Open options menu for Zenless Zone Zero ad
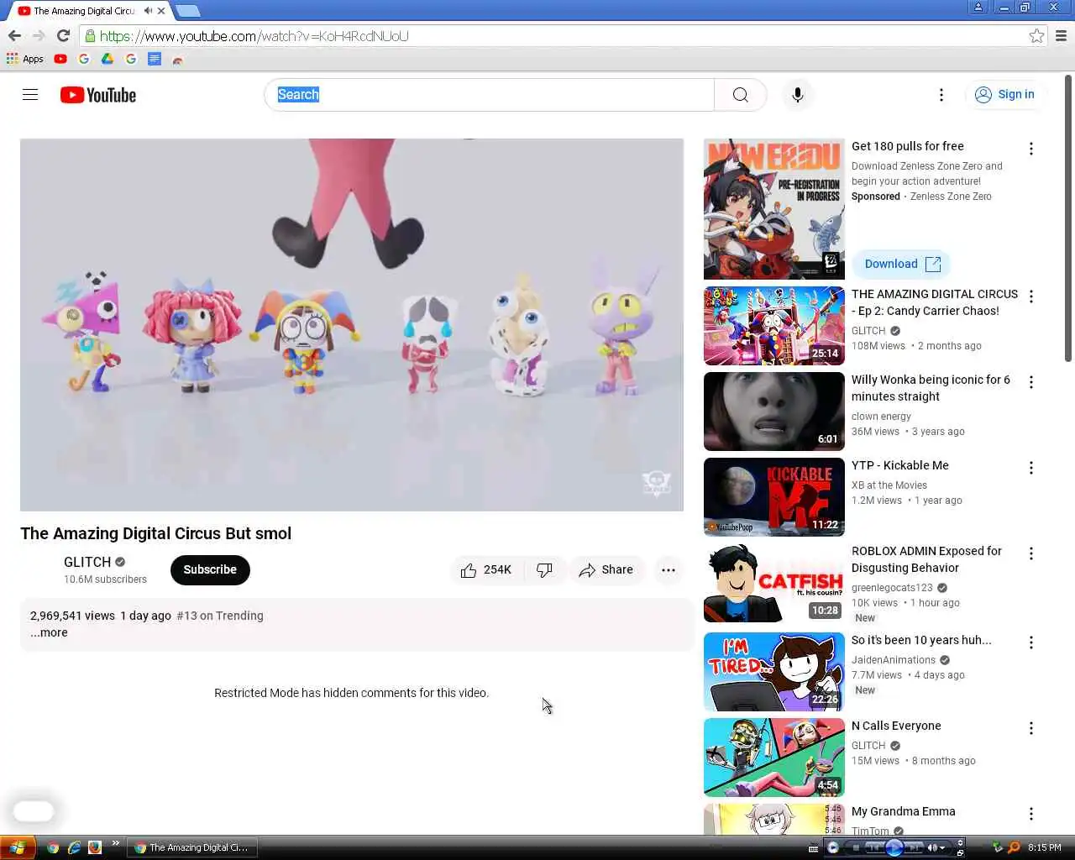Viewport: 1075px width, 860px height. [1031, 149]
